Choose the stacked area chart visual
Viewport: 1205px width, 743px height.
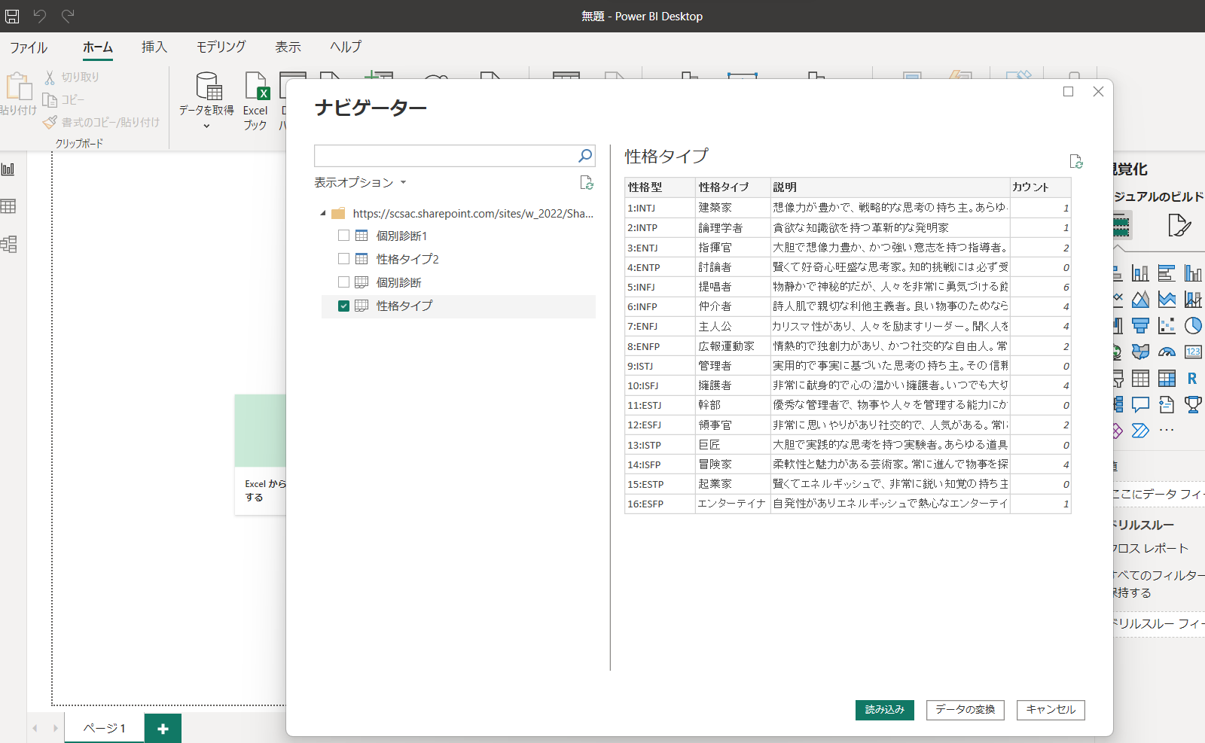[1167, 300]
